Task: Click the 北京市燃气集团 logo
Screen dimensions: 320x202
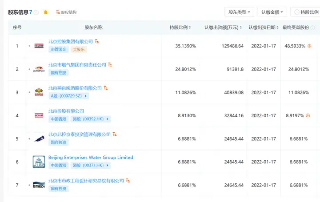Action: 39,69
